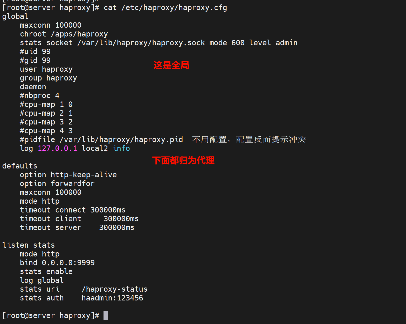406x324 pixels.
Task: Click the red "这是全局" annotation
Action: point(171,65)
